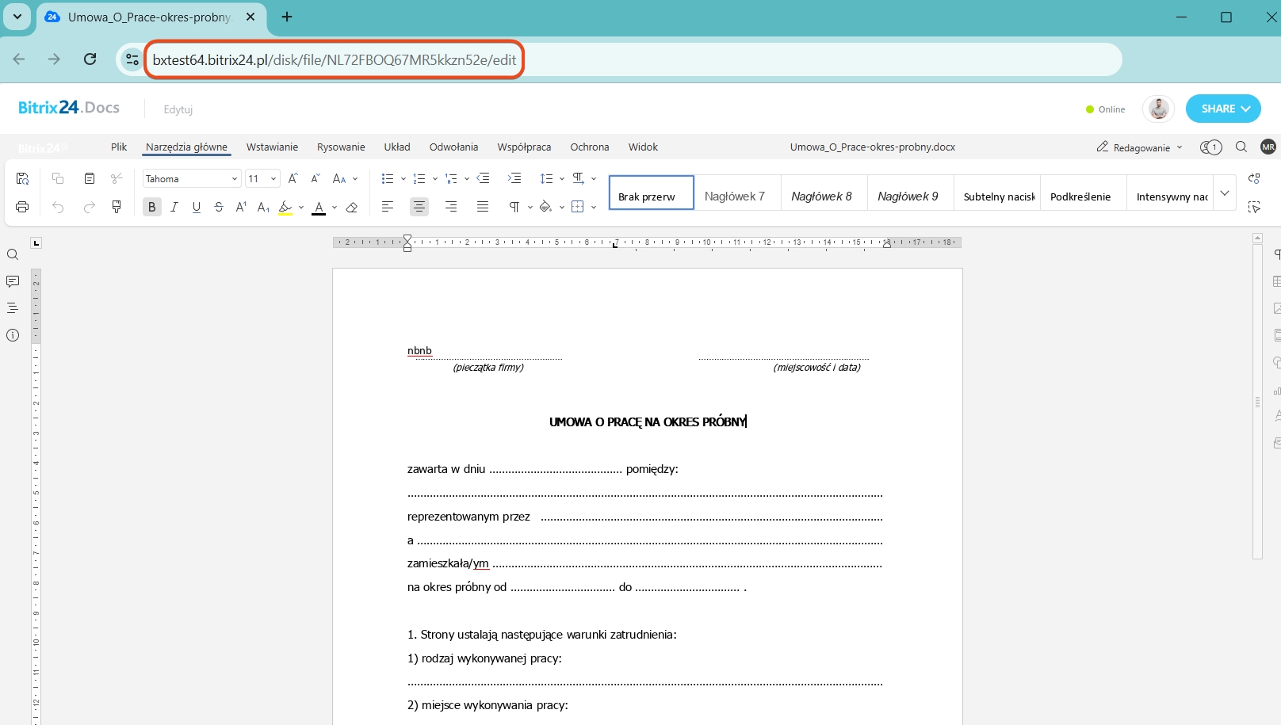
Task: Select the Copy Style paintbrush tool
Action: coord(117,207)
